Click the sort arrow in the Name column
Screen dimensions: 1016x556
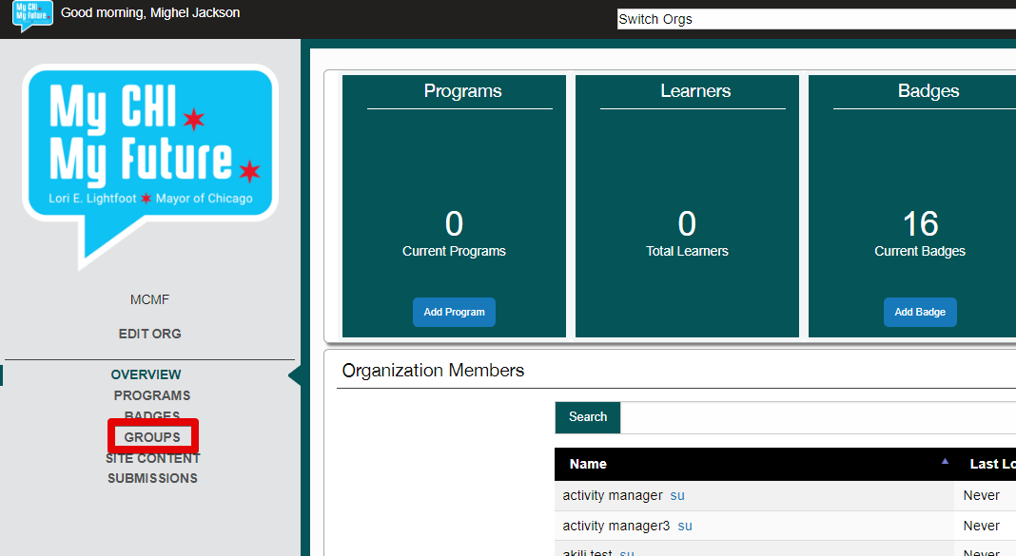(945, 461)
